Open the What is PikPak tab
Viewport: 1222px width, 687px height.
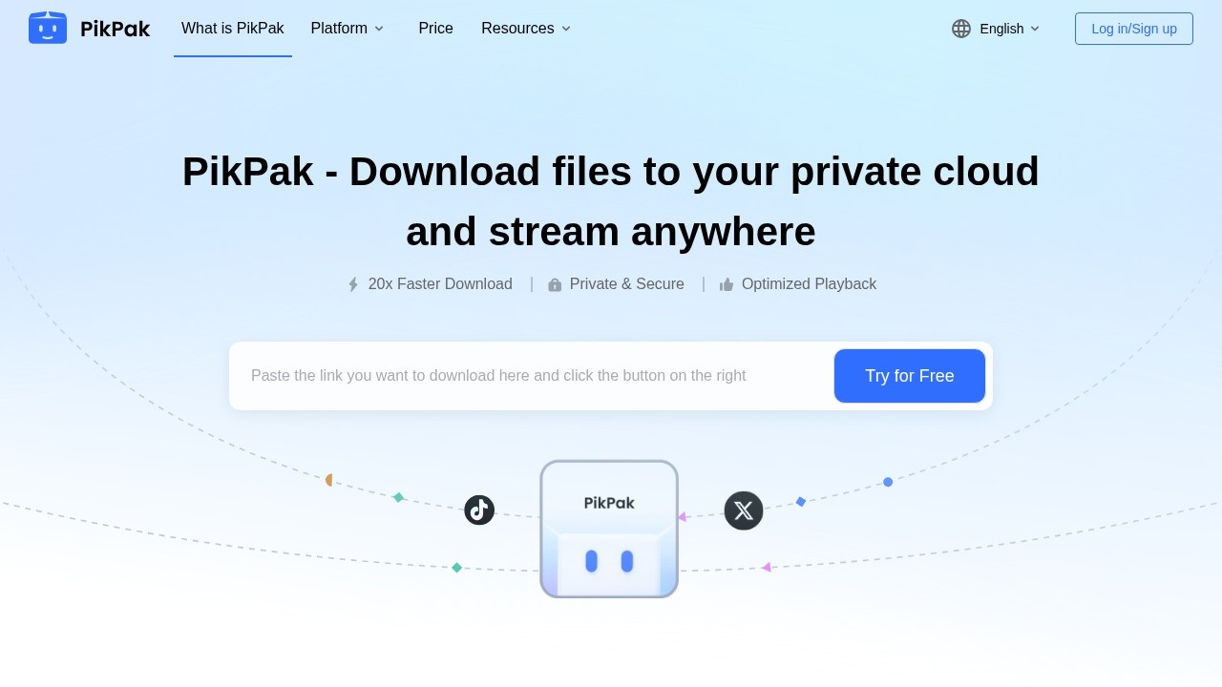click(x=233, y=29)
